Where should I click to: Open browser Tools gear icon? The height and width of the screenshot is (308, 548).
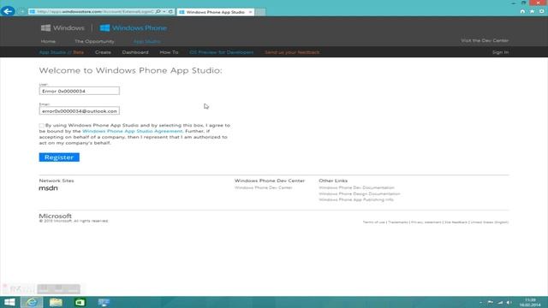[x=541, y=11]
